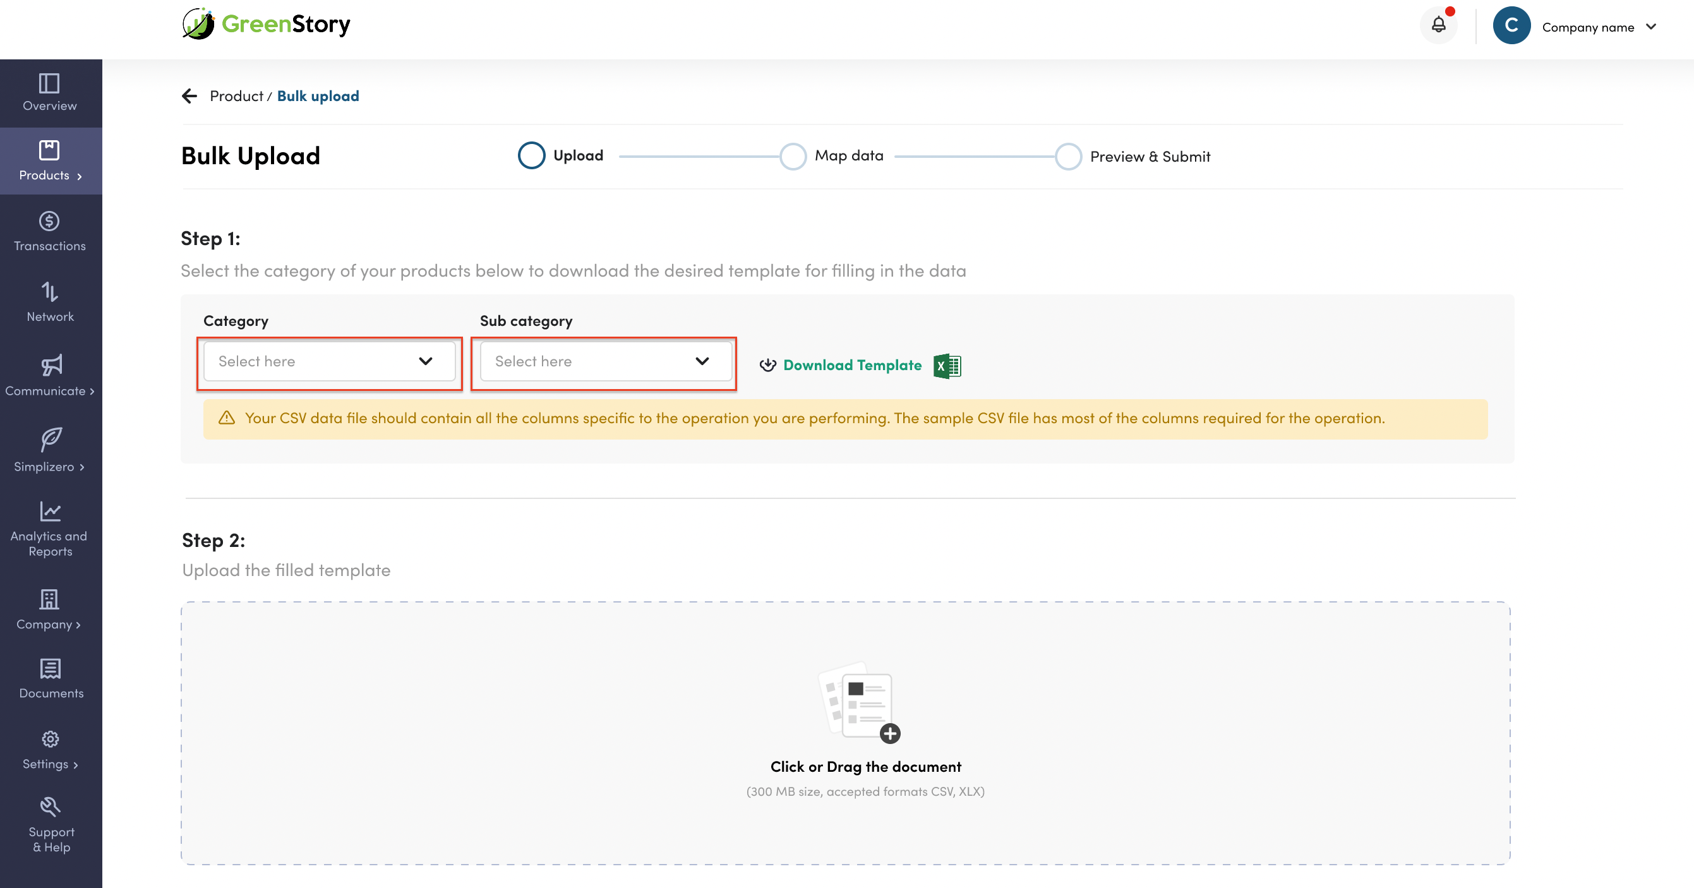Open the Network sidebar icon
Viewport: 1694px width, 888px height.
[x=50, y=292]
